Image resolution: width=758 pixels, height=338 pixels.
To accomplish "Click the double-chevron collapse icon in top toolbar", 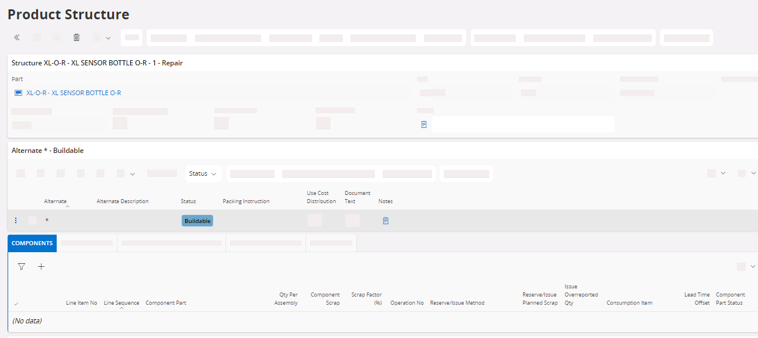I will click(17, 37).
